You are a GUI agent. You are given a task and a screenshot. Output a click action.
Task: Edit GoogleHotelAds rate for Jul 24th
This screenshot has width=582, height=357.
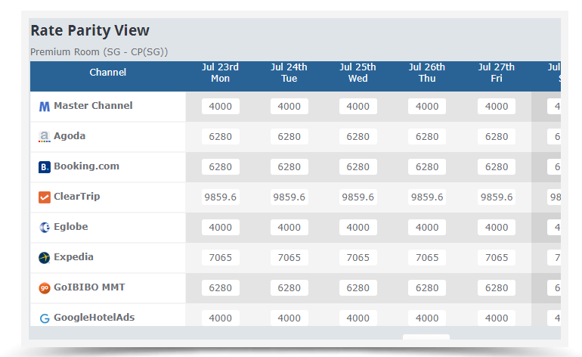click(289, 318)
